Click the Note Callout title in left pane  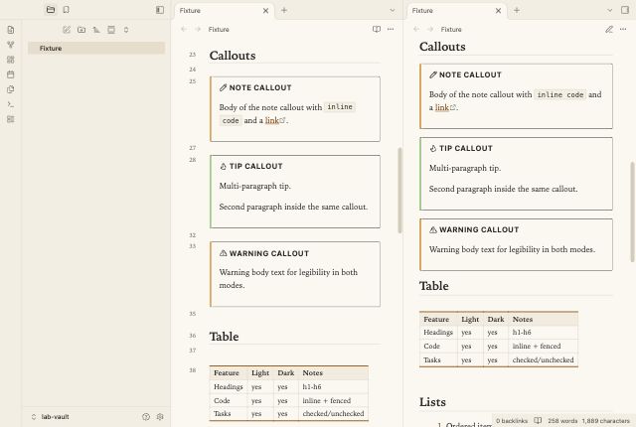click(260, 87)
